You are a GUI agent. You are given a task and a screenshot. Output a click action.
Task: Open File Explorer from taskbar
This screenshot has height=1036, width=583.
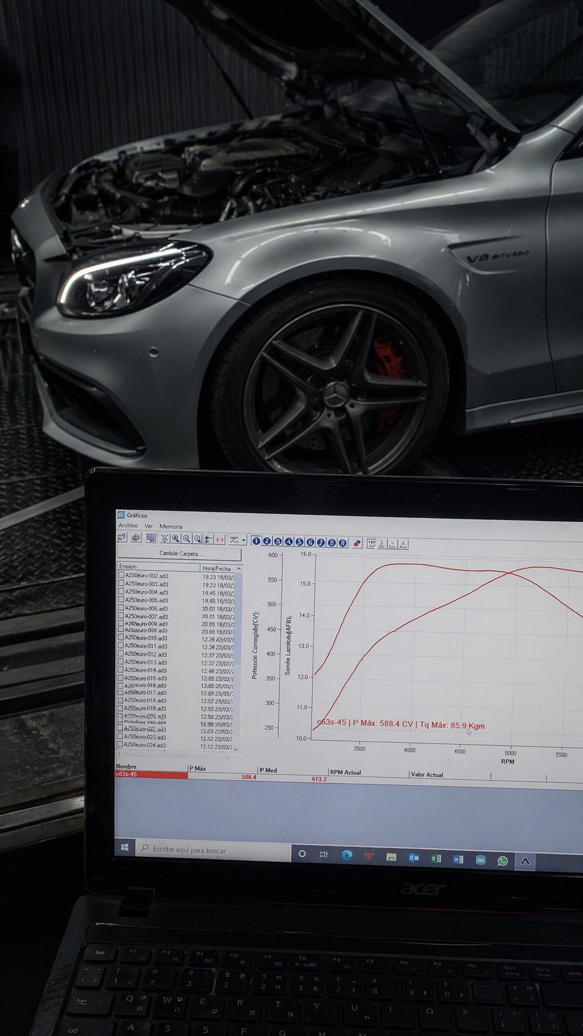pyautogui.click(x=391, y=857)
